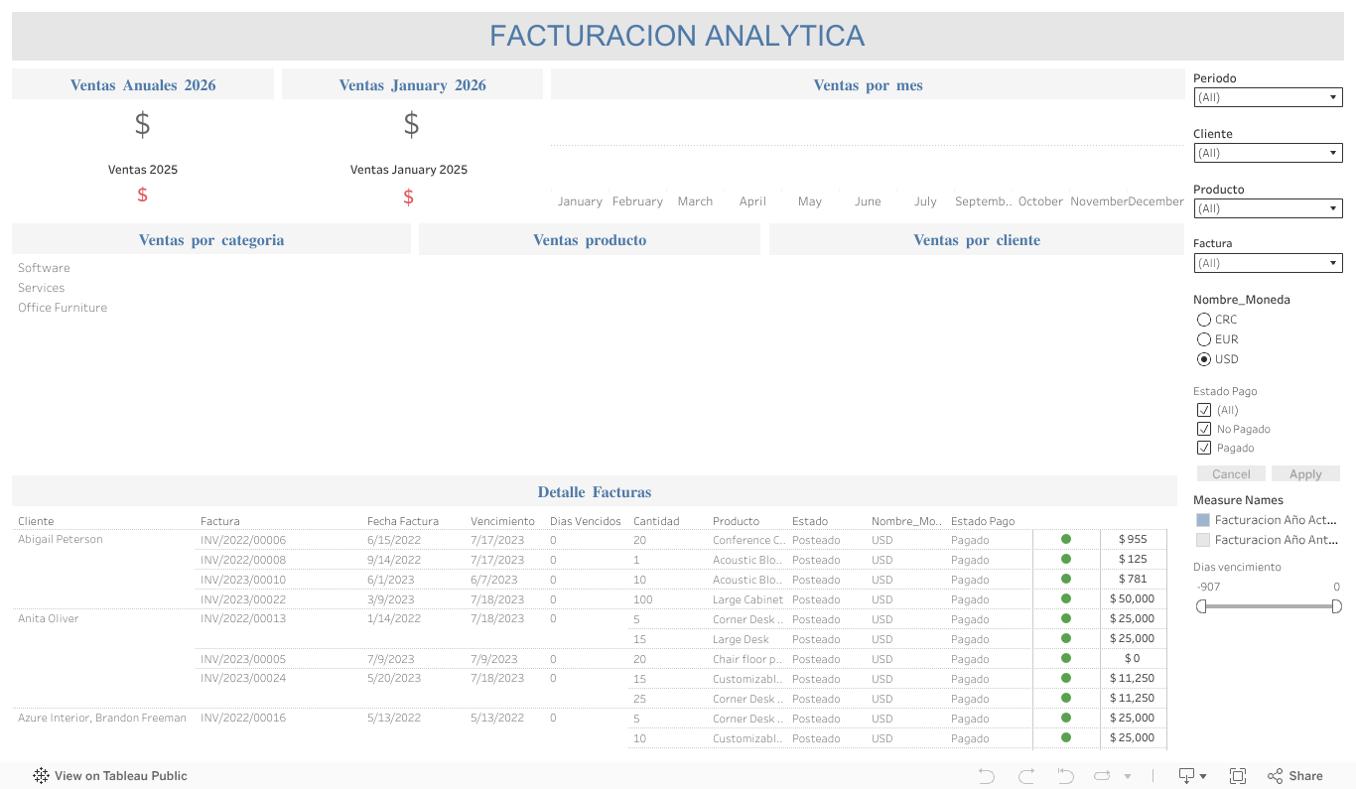Image resolution: width=1356 pixels, height=789 pixels.
Task: Open the Producto filter dropdown
Action: [x=1268, y=208]
